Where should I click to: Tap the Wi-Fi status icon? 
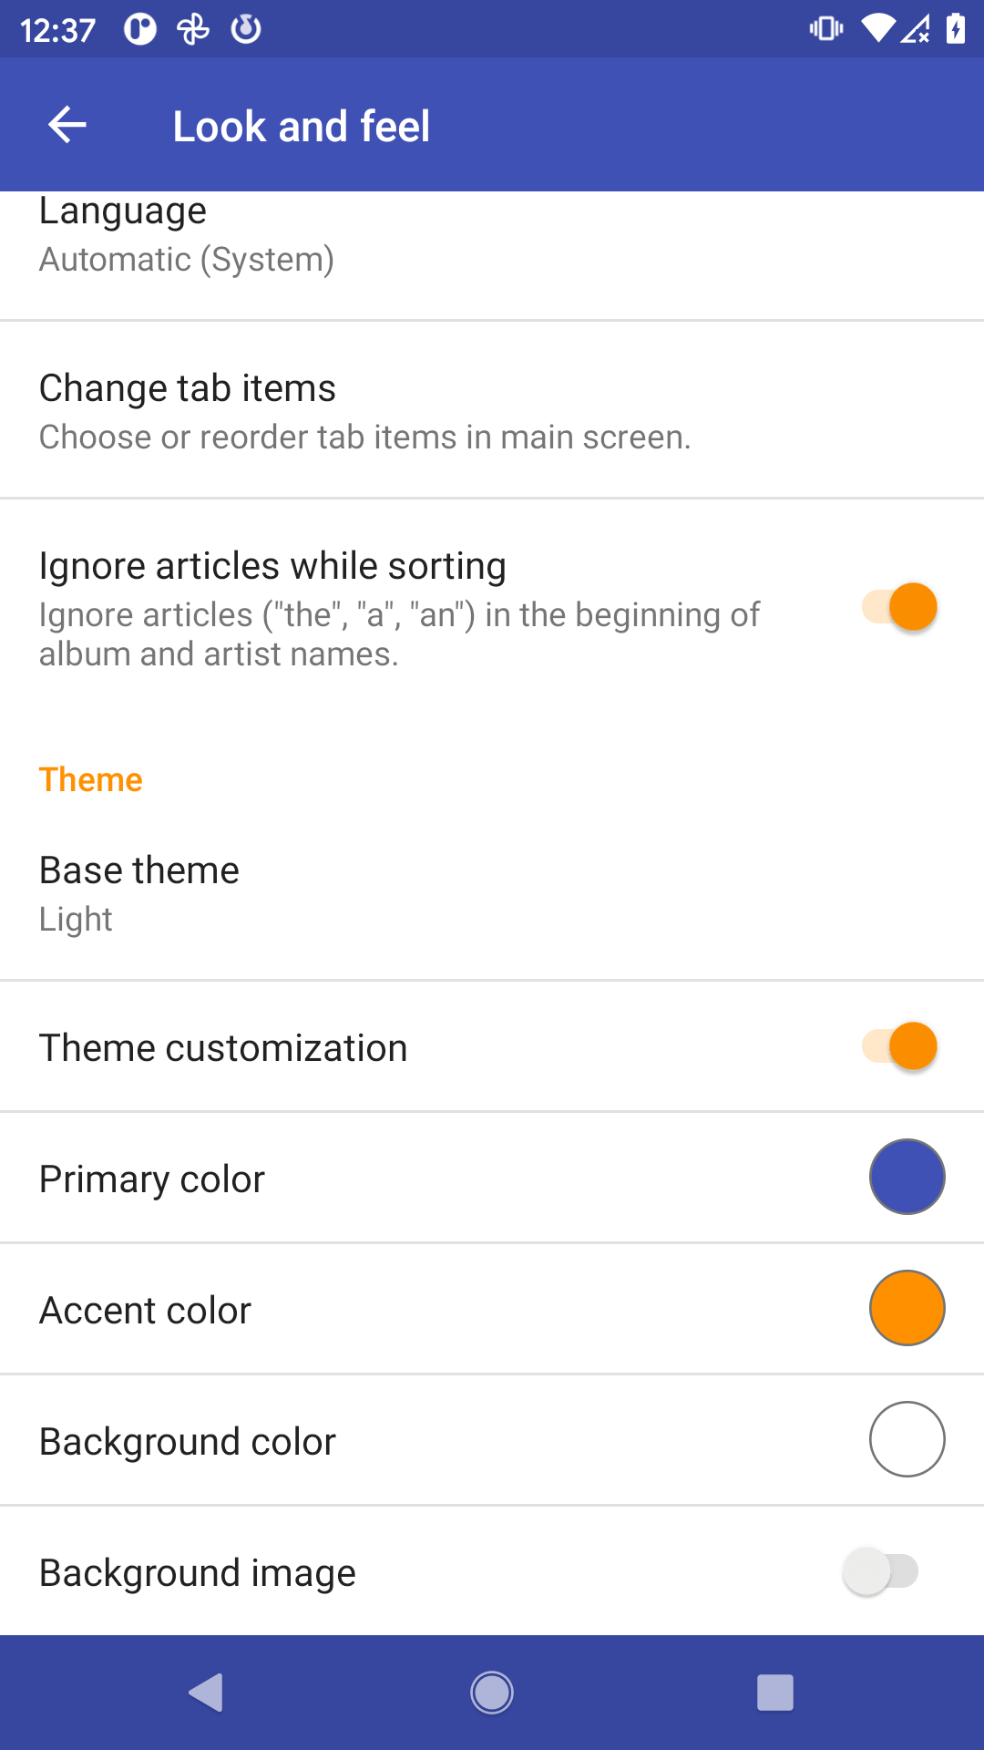pyautogui.click(x=877, y=29)
